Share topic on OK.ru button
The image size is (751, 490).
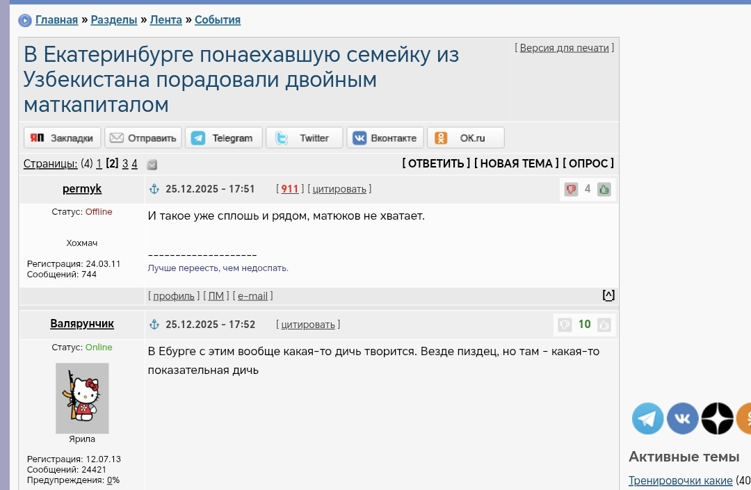[x=465, y=138]
